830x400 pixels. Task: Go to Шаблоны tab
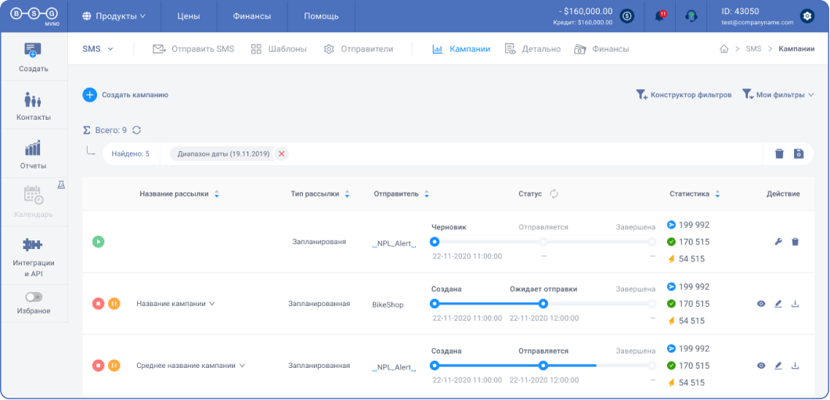tap(279, 49)
